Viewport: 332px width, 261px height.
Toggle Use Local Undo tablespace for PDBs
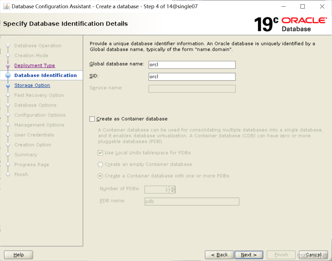pyautogui.click(x=101, y=152)
